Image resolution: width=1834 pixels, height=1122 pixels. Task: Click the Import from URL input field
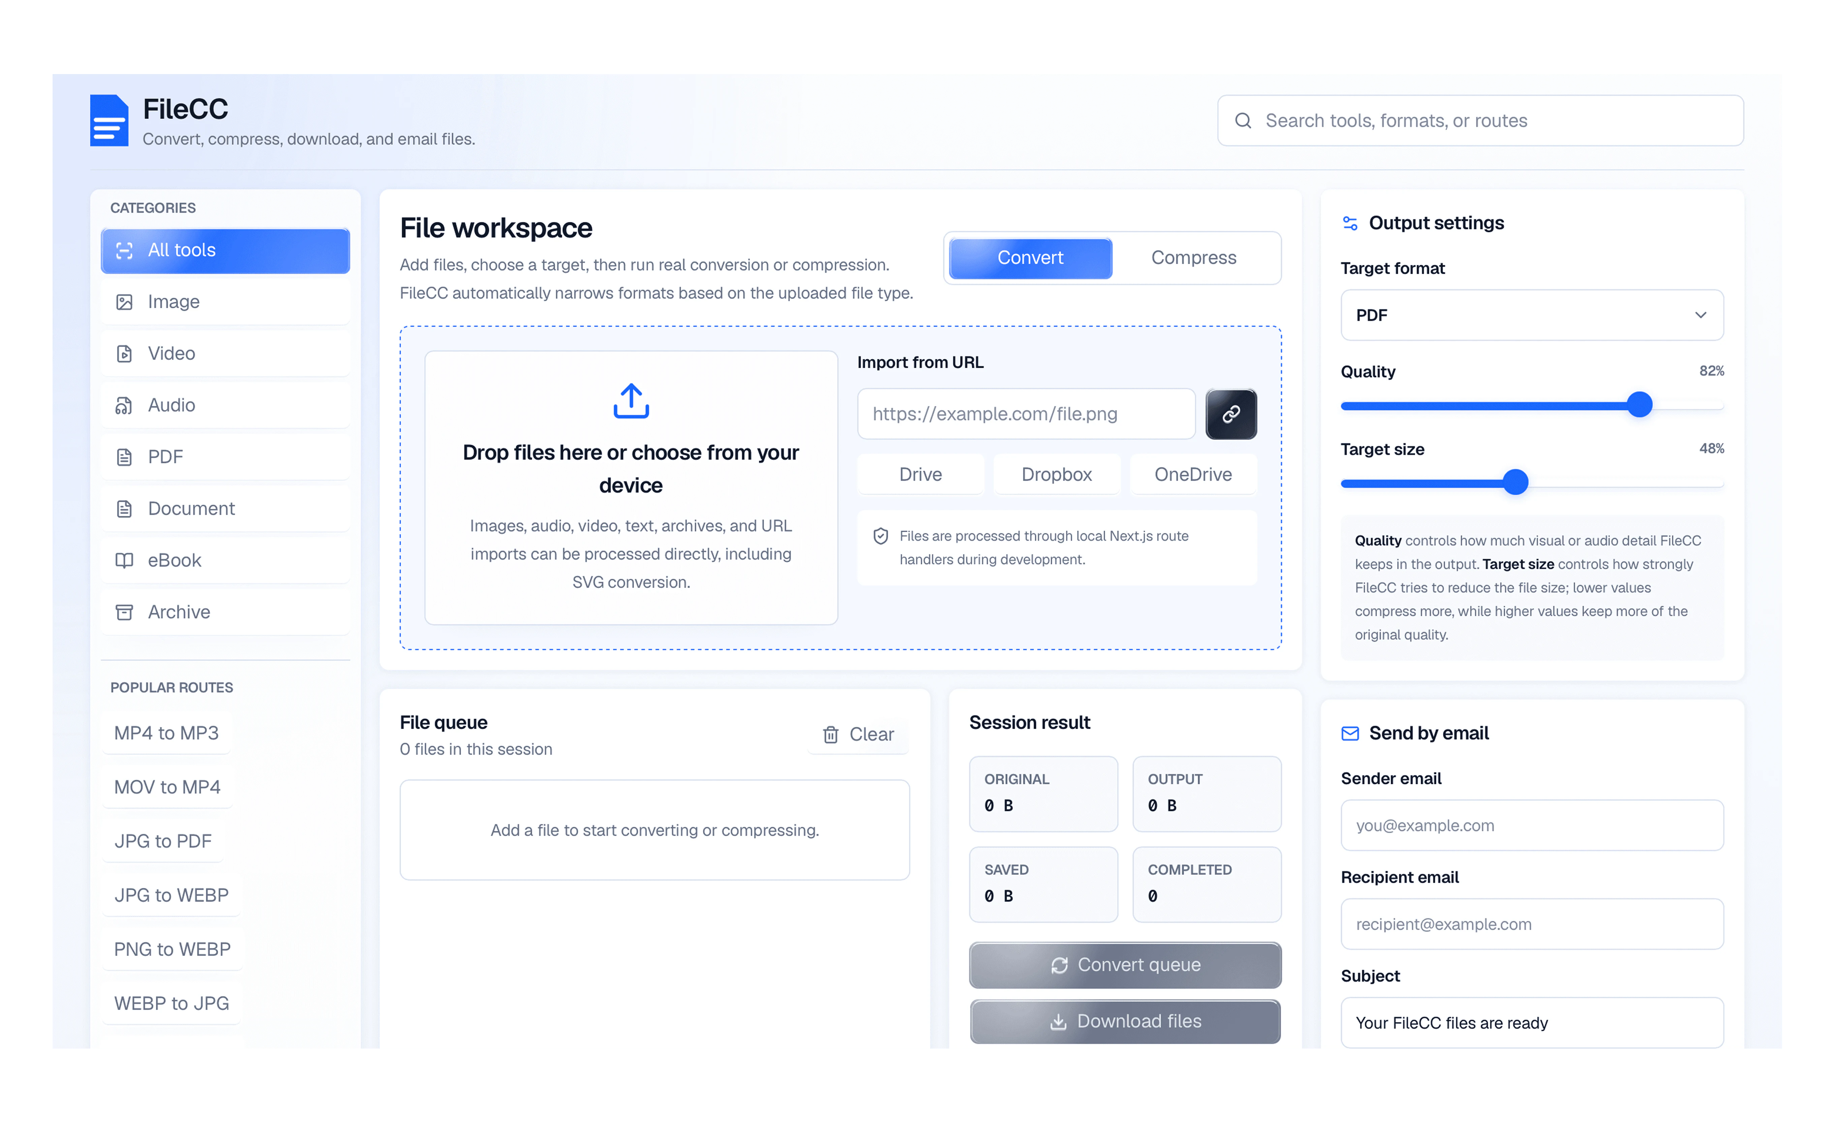click(1027, 414)
